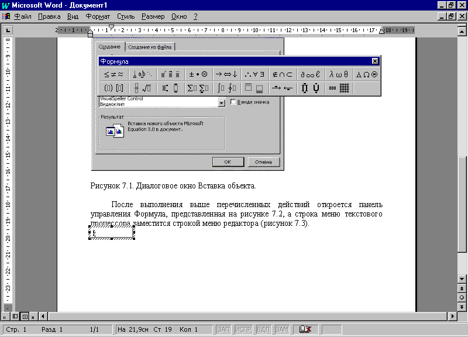The width and height of the screenshot is (468, 337).
Task: Click the vertical scrollbar thumb
Action: point(462,204)
